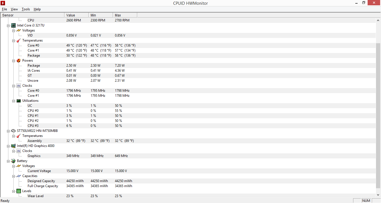381x203 pixels.
Task: Click the Value column header
Action: pos(76,15)
